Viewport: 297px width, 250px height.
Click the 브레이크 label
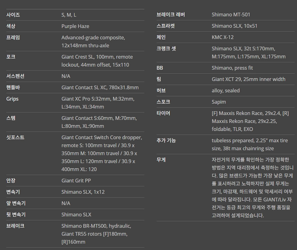tap(15, 226)
